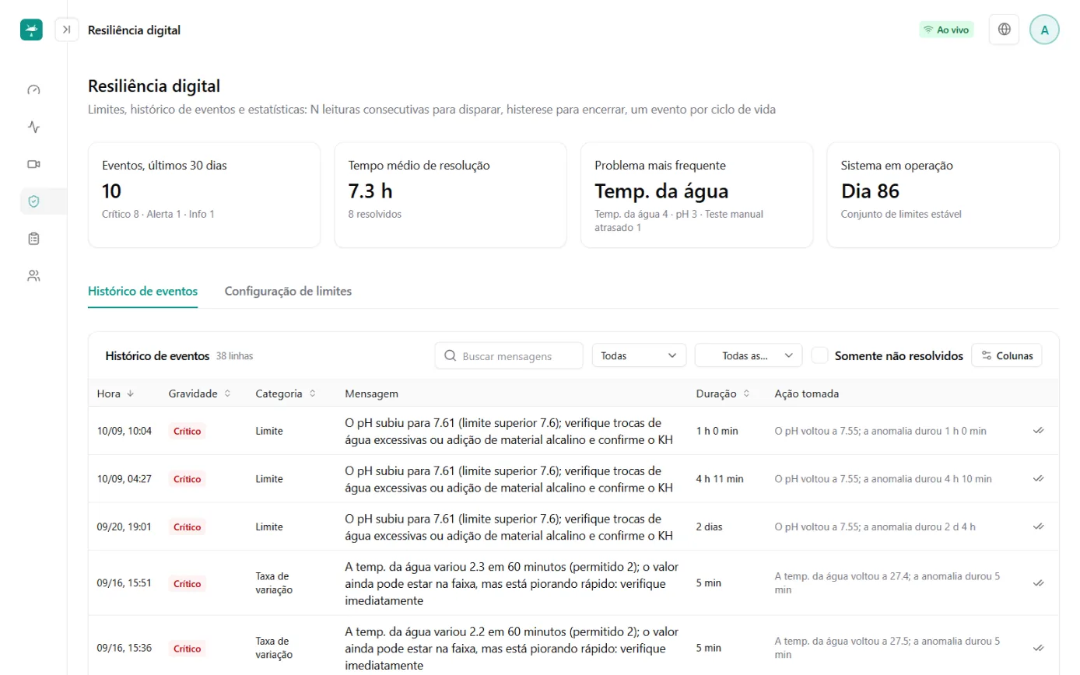Open the activity pulse icon in sidebar
This screenshot has height=675, width=1080.
point(33,127)
